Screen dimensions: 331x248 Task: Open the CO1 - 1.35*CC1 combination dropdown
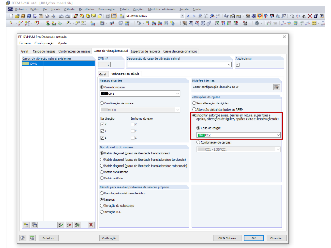pyautogui.click(x=278, y=149)
